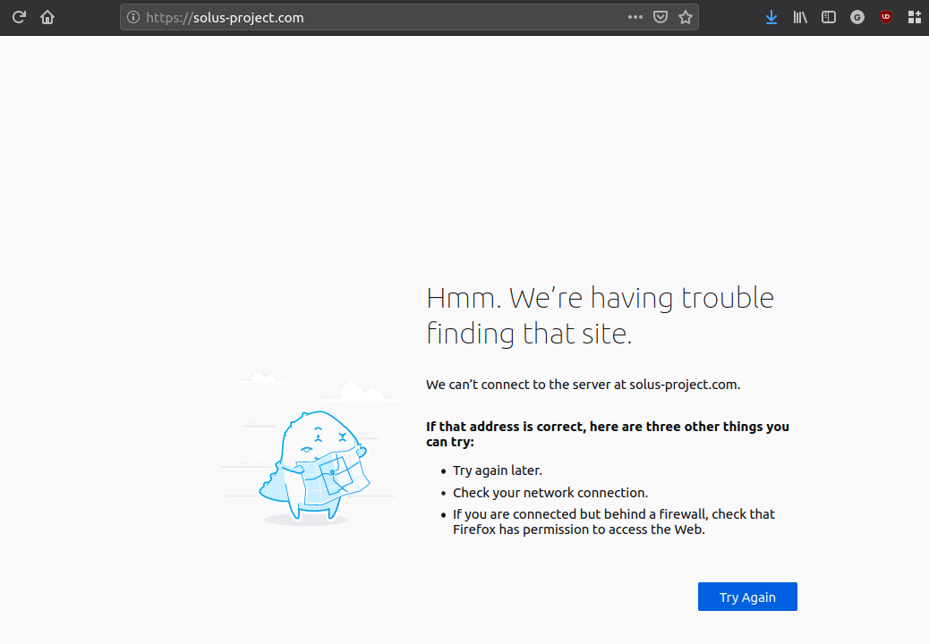Click the Try Again button
This screenshot has height=644, width=929.
tap(747, 597)
